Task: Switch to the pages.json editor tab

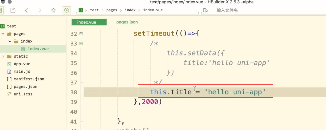Action: coord(127,22)
